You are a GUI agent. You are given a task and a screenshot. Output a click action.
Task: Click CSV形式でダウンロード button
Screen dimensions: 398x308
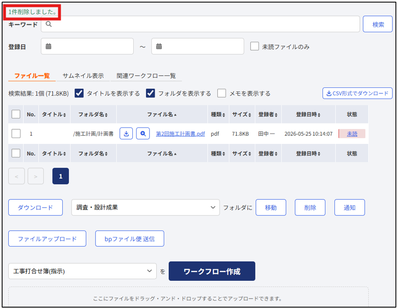coord(357,93)
